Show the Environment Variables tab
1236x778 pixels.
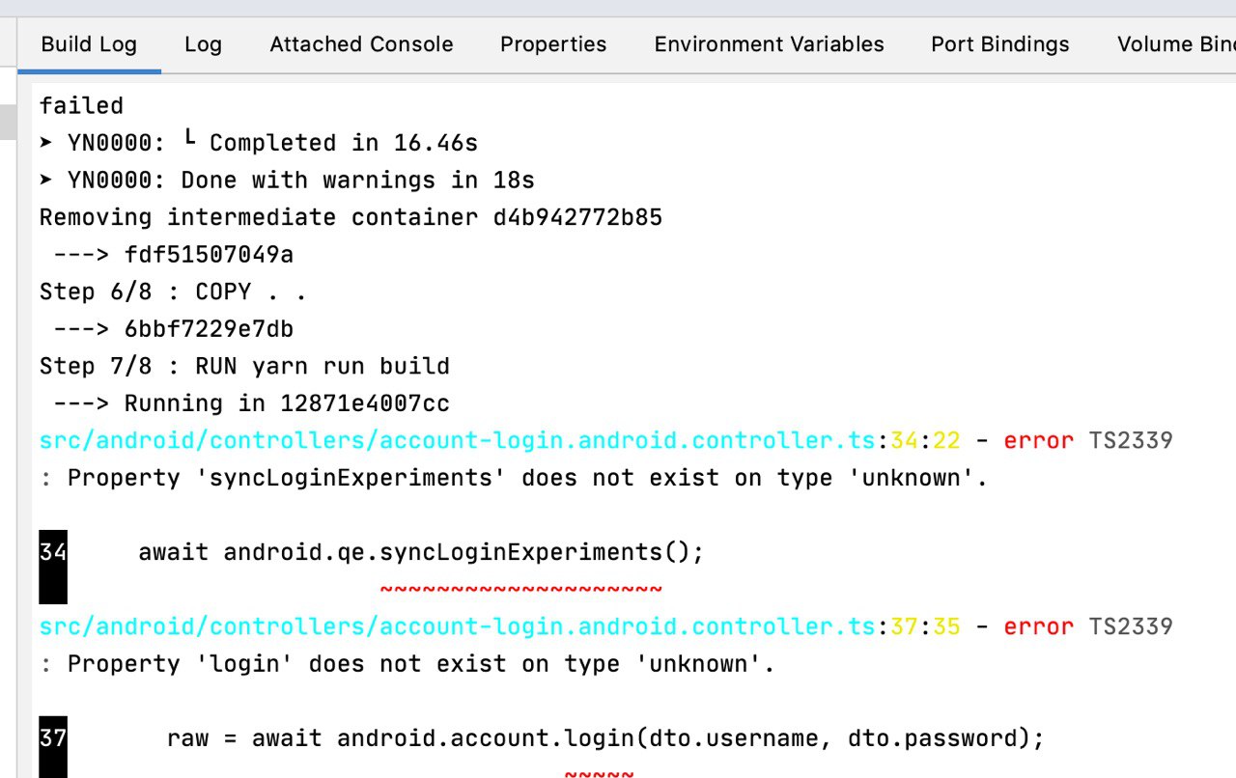tap(769, 44)
